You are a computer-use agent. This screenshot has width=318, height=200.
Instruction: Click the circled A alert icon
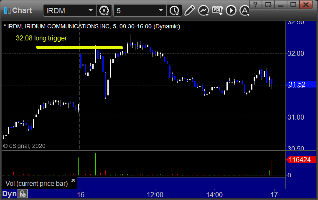(x=244, y=10)
